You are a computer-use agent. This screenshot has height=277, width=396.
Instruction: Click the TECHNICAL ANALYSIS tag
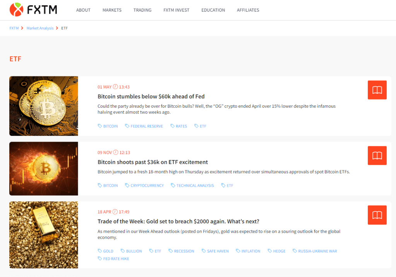193,186
